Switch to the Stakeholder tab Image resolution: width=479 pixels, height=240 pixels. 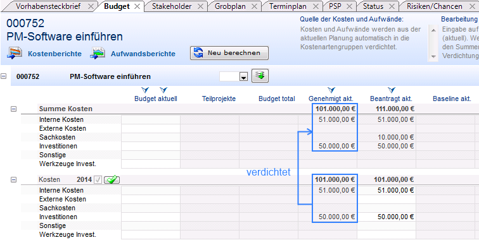[x=172, y=6]
